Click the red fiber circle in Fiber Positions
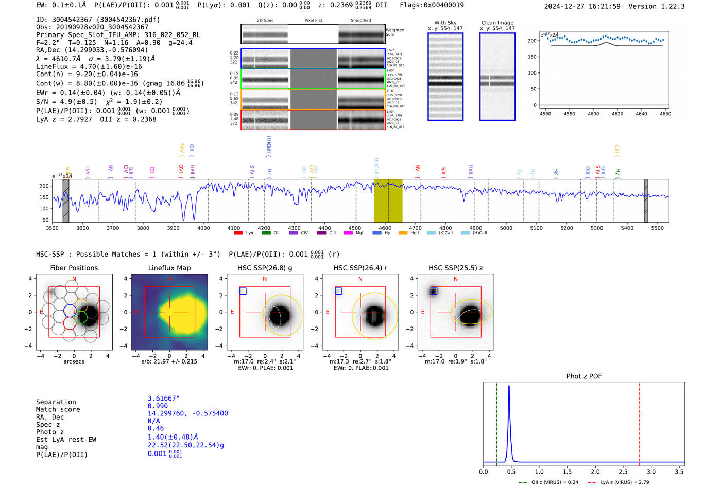The image size is (721, 490). (70, 323)
